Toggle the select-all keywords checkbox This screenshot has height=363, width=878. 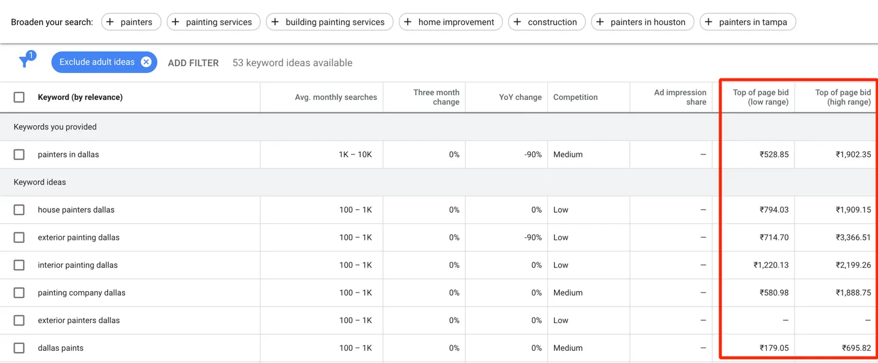coord(19,97)
